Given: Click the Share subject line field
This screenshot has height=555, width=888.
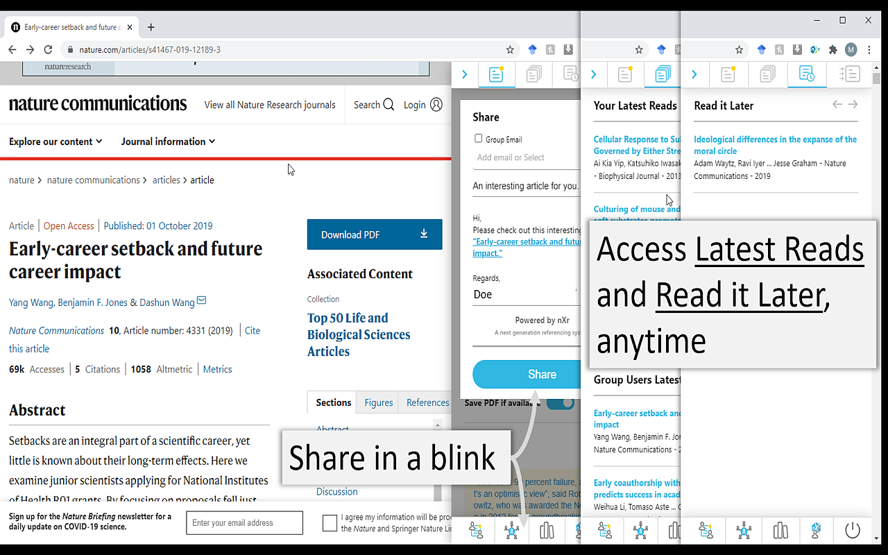Looking at the screenshot, I should [x=527, y=186].
